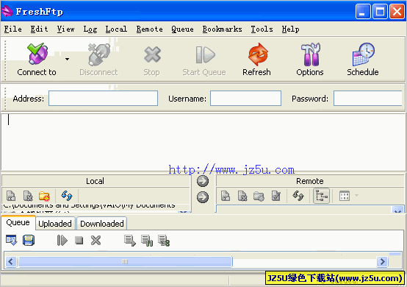This screenshot has height=287, width=407.
Task: Click the Refresh toolbar button
Action: tap(256, 60)
